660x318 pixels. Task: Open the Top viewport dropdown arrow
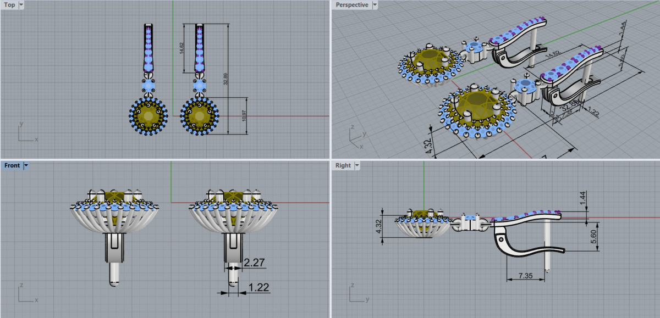coord(21,5)
